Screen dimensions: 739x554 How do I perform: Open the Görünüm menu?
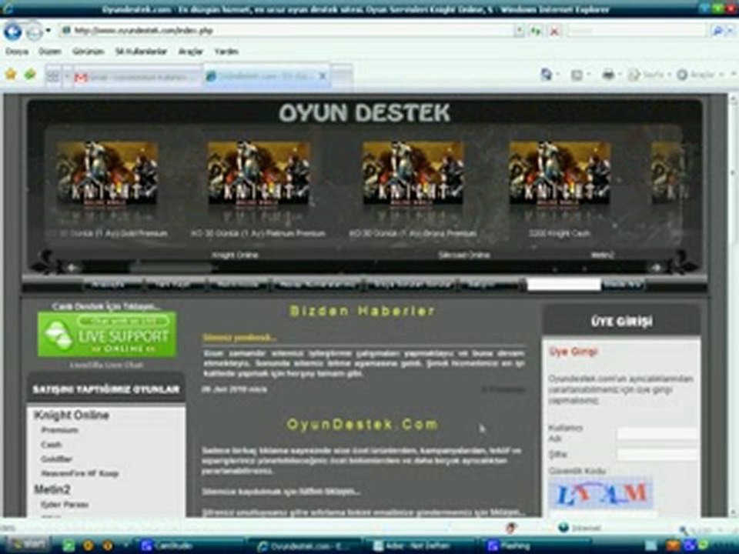pos(88,52)
